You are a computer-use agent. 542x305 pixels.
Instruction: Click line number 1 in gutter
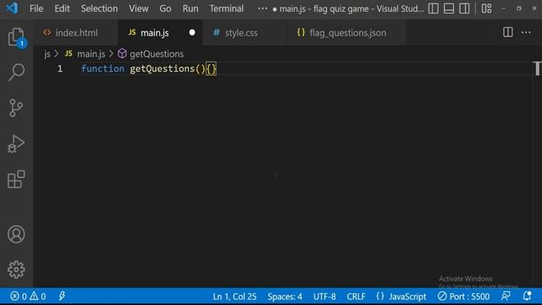(60, 69)
